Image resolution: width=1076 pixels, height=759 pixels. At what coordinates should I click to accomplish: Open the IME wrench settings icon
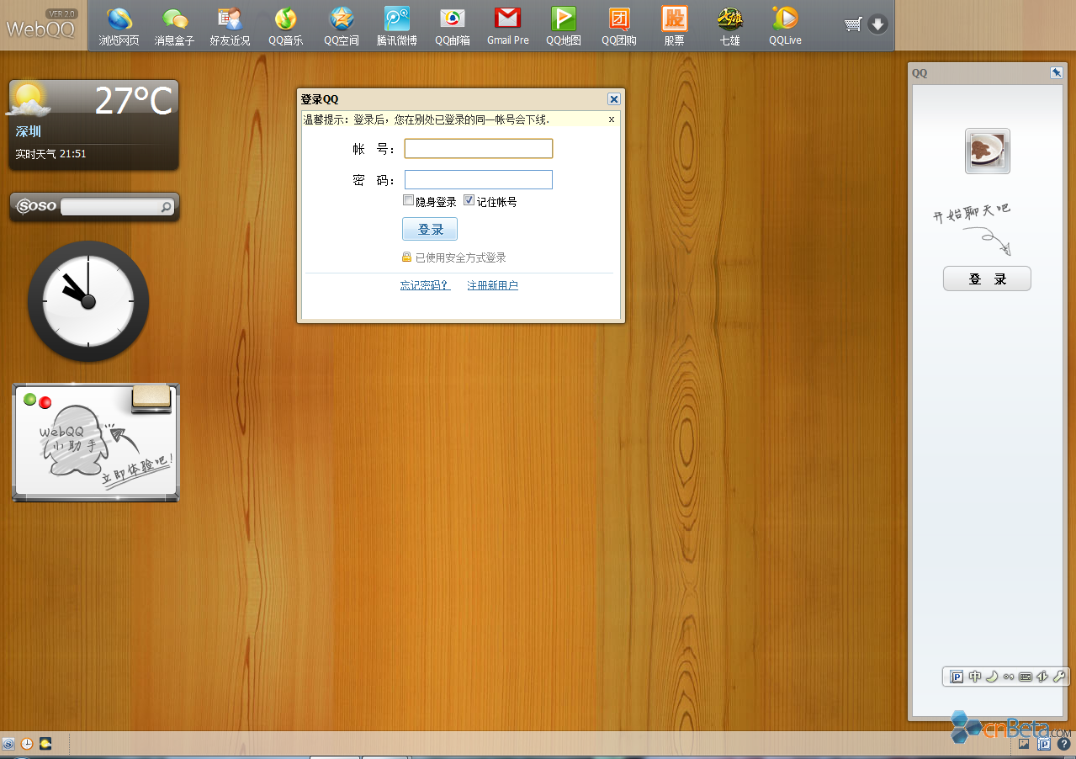pos(1059,677)
